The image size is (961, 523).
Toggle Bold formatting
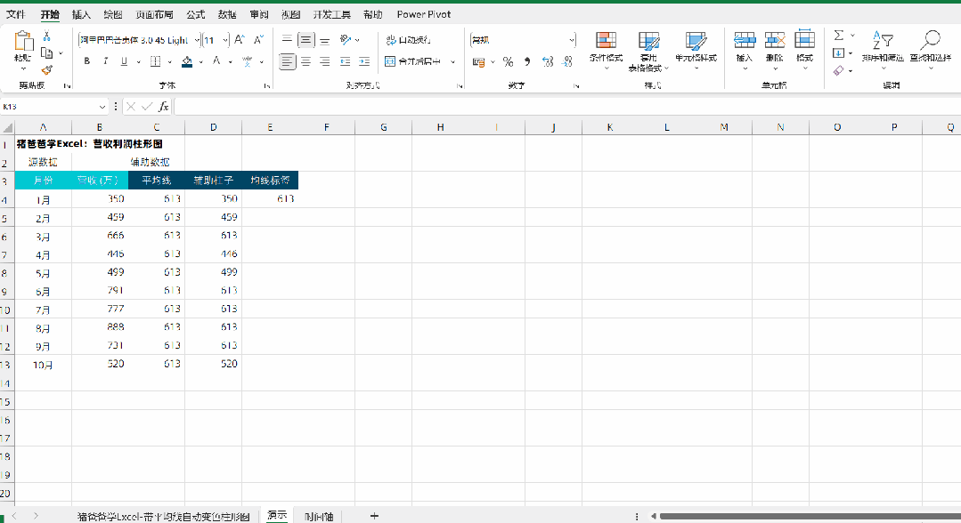coord(87,61)
